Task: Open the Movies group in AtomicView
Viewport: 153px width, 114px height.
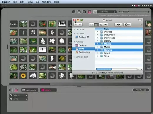Action: (19, 99)
